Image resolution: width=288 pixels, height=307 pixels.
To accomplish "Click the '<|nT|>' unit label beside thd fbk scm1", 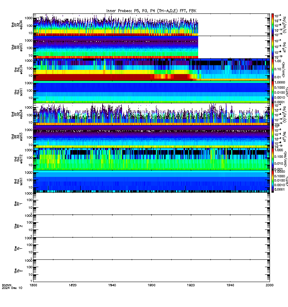I will point(286,182).
